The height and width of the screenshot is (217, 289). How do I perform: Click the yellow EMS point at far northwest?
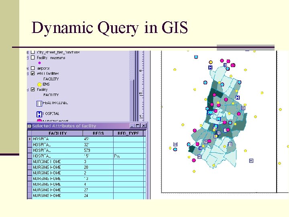click(175, 70)
